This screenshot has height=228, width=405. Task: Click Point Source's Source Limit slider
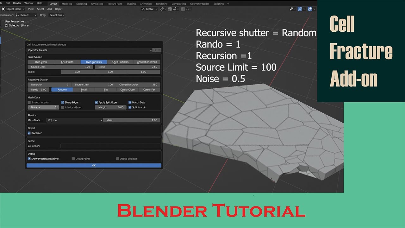61,67
